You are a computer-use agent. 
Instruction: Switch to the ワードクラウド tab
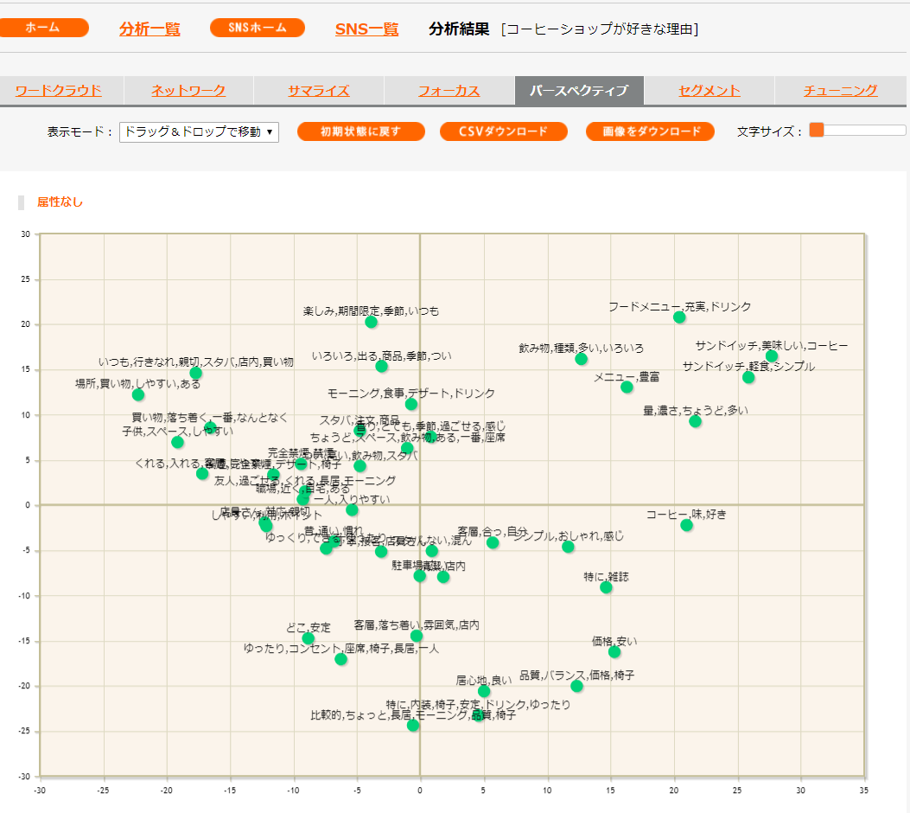point(59,91)
